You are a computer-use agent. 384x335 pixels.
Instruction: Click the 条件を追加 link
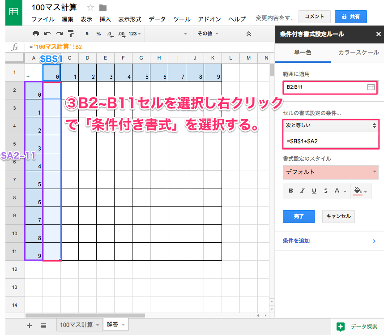pyautogui.click(x=296, y=241)
